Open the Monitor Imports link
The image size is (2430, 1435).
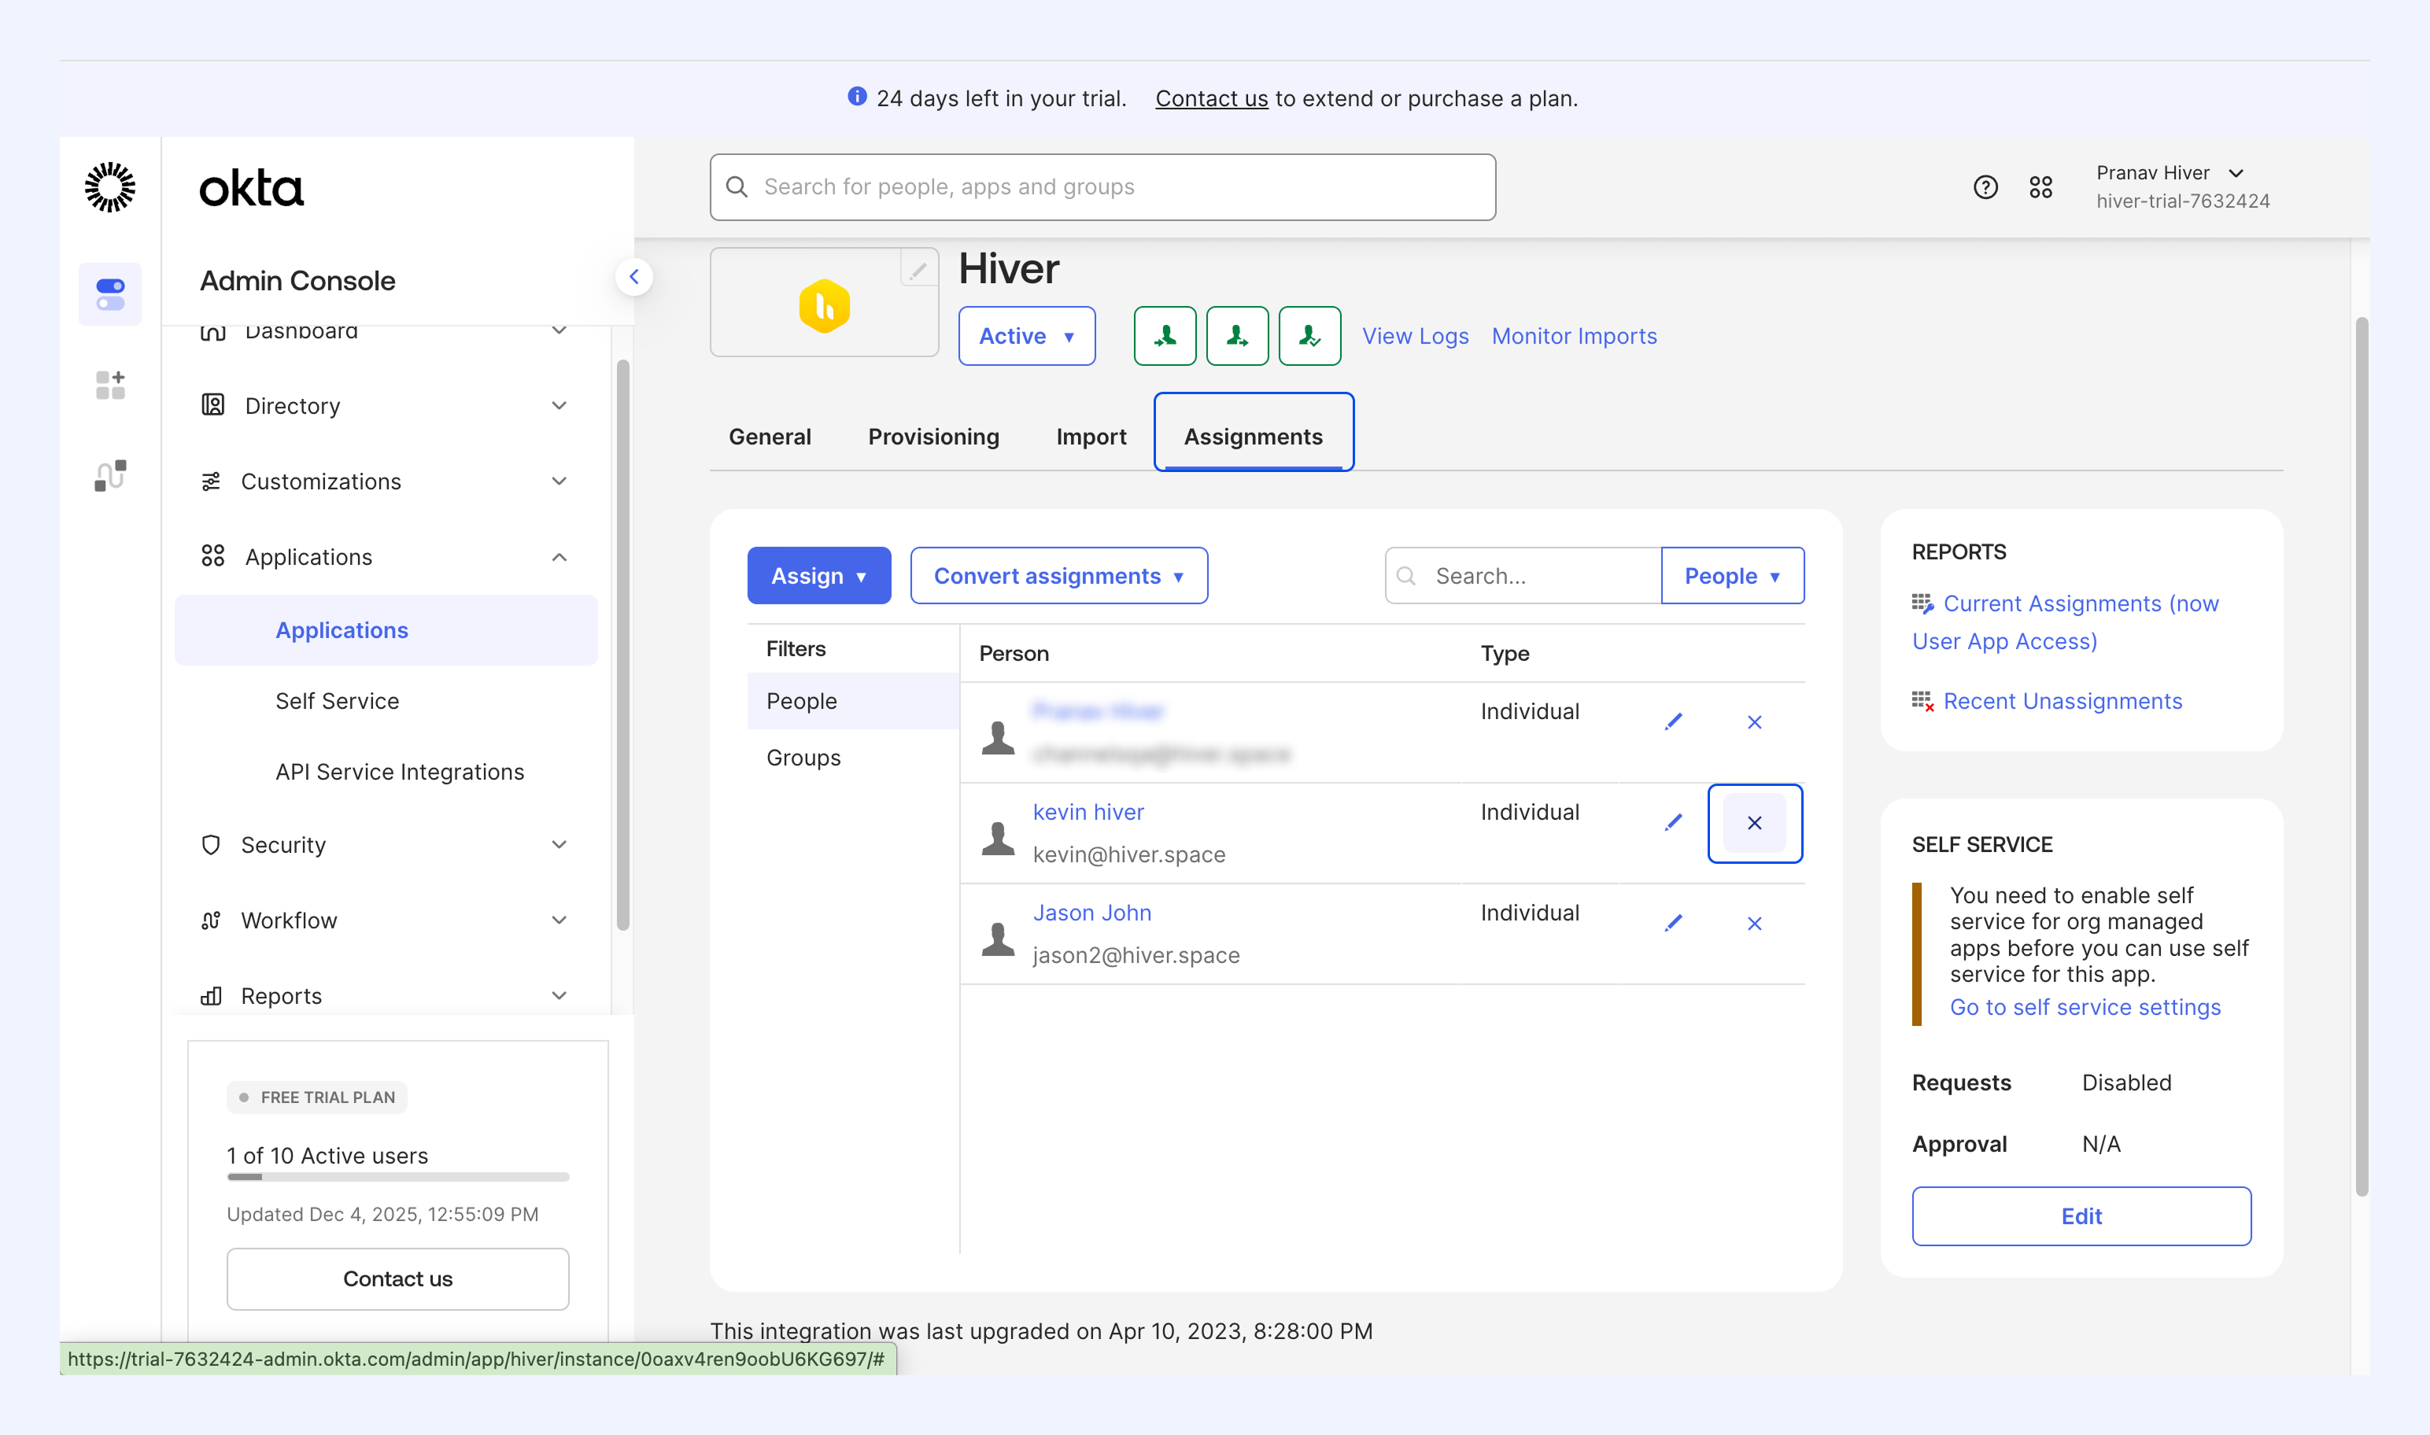1575,336
